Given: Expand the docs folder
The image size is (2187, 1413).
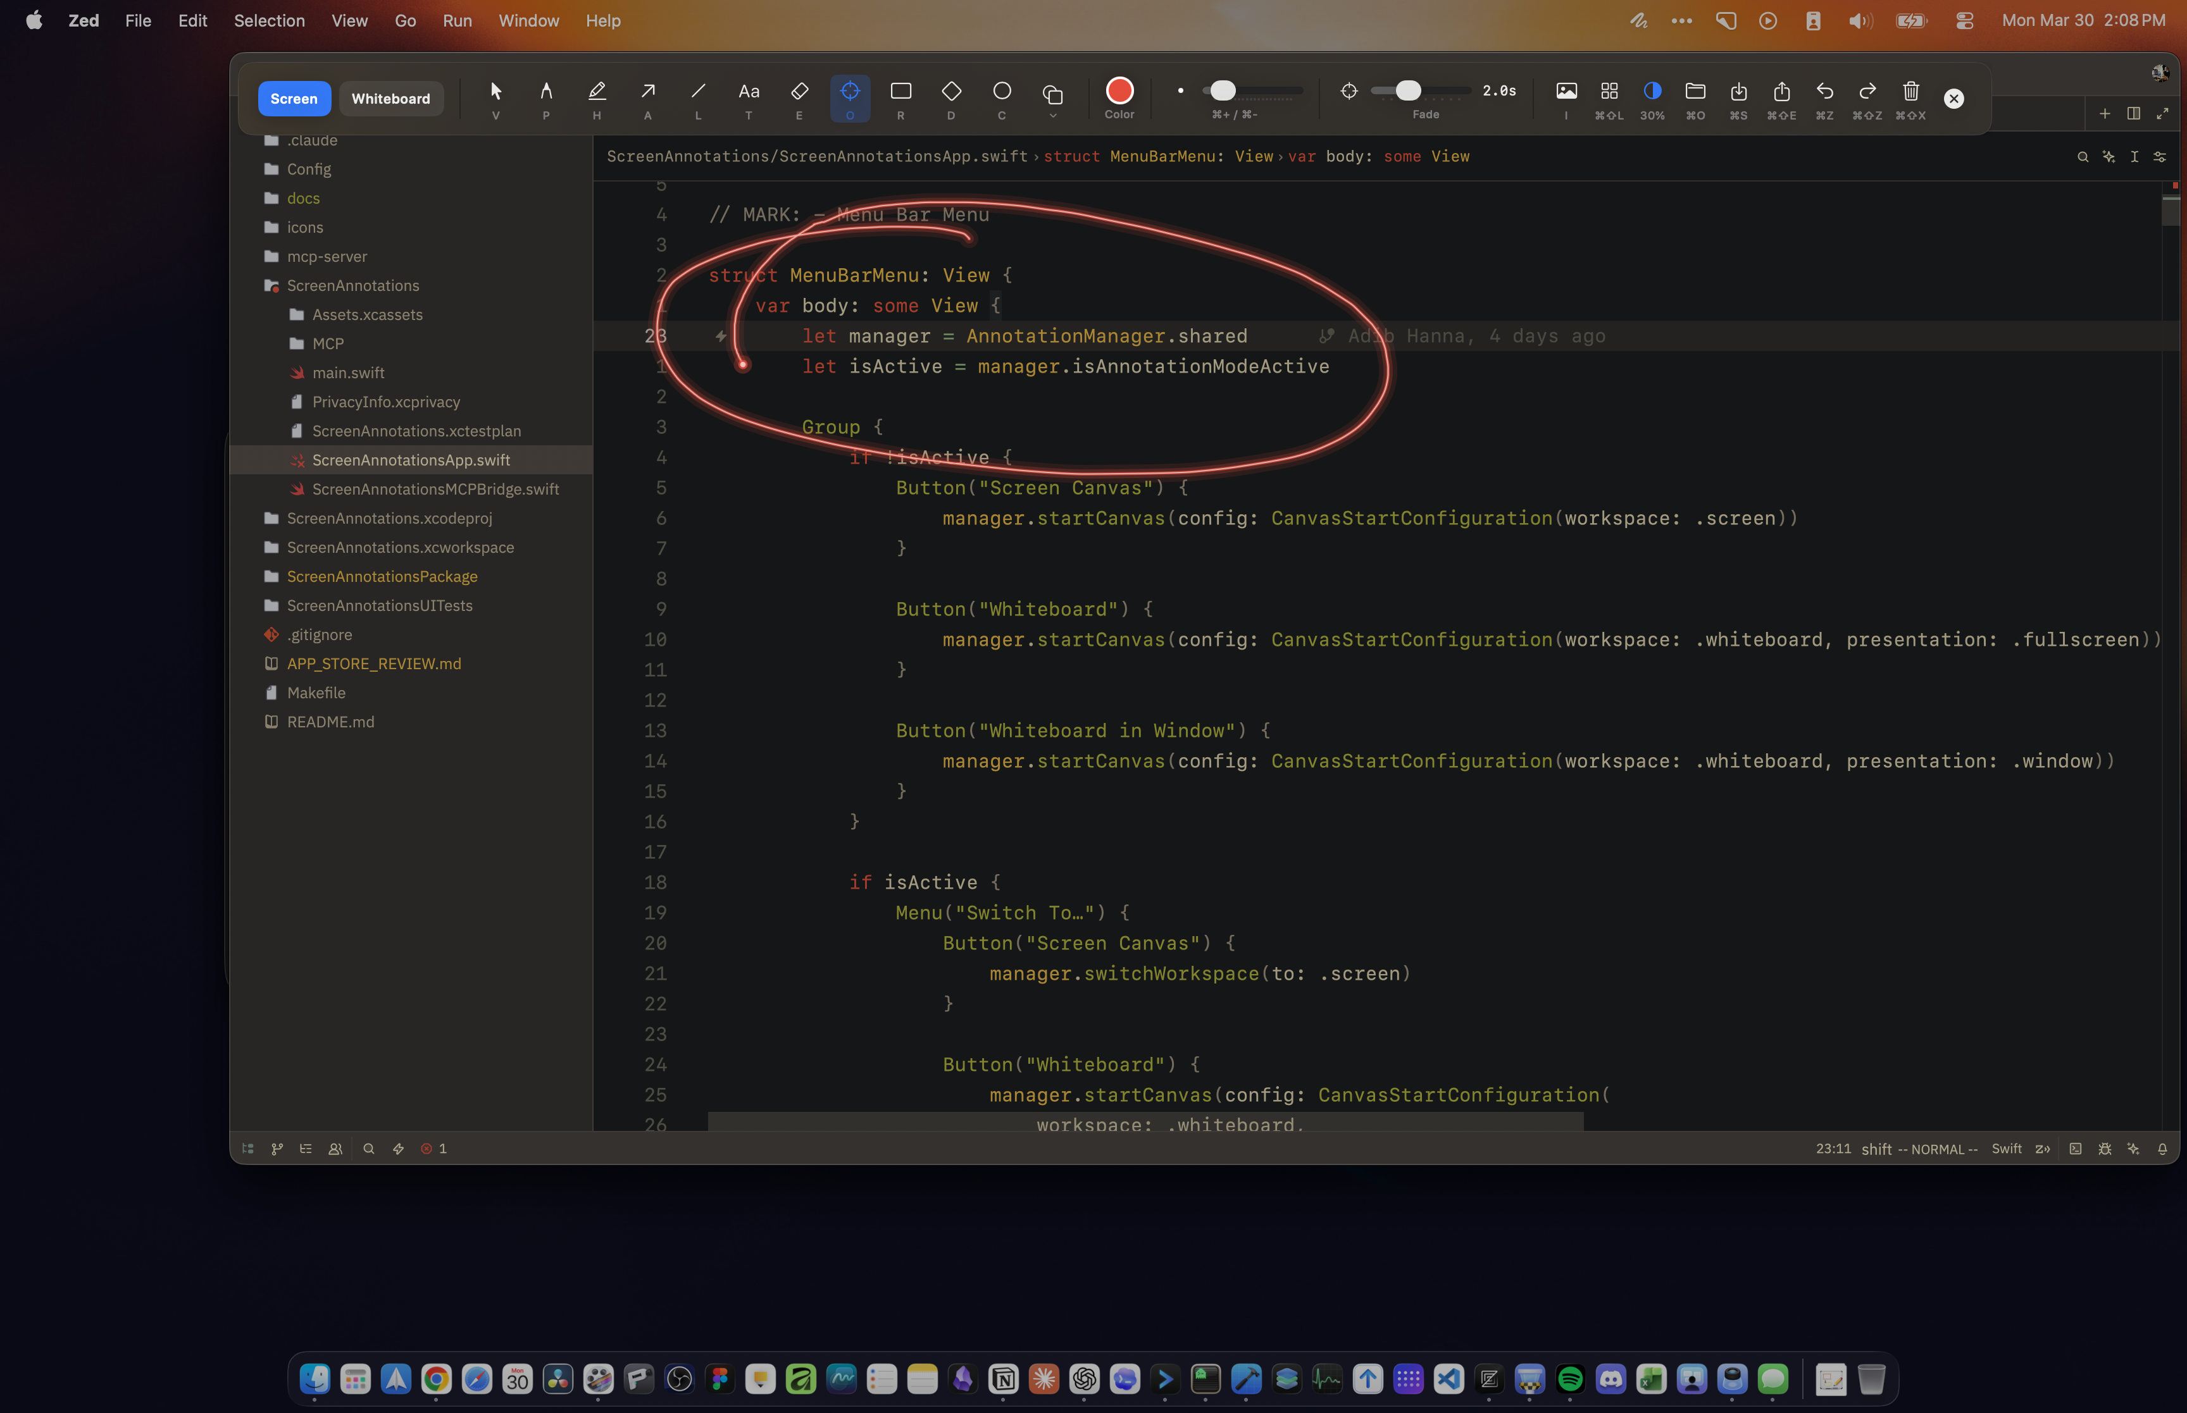Looking at the screenshot, I should [303, 197].
